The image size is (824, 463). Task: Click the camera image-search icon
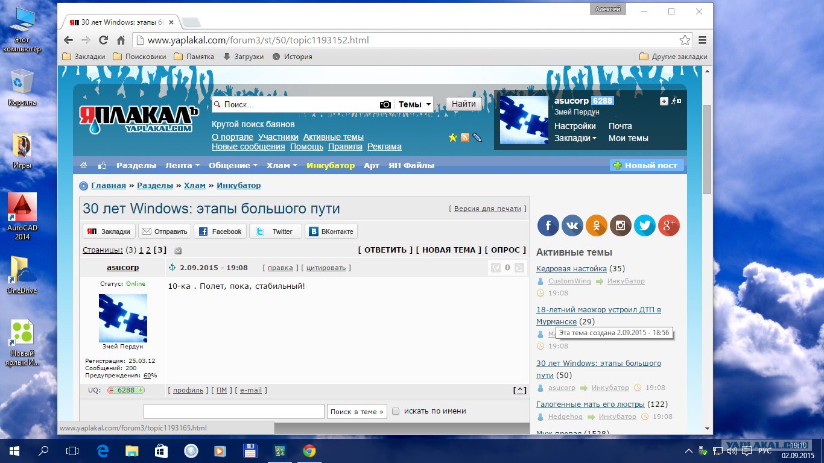point(385,104)
